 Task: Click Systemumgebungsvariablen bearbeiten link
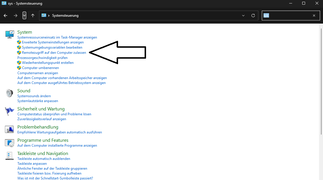click(52, 47)
